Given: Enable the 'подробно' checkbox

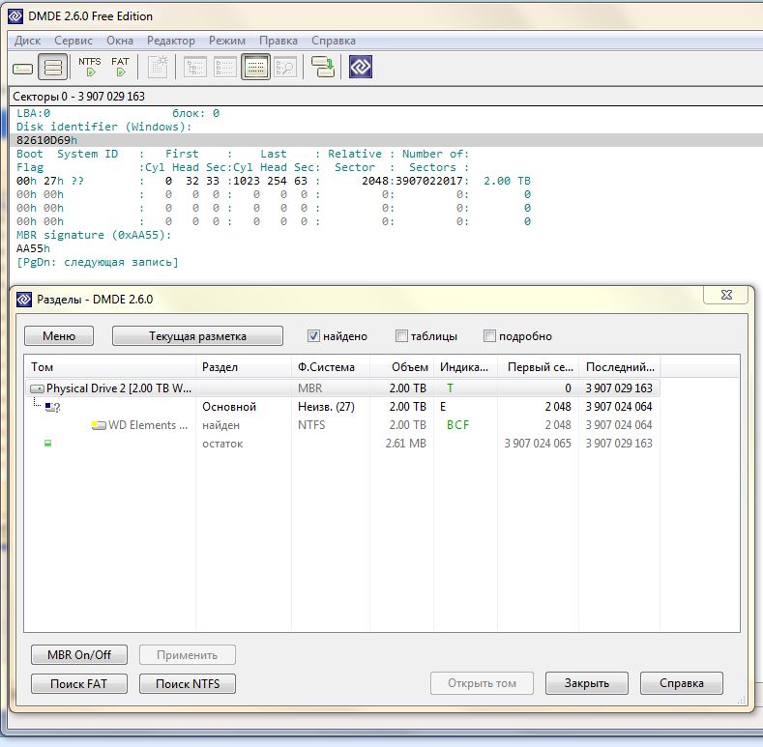Looking at the screenshot, I should 489,336.
